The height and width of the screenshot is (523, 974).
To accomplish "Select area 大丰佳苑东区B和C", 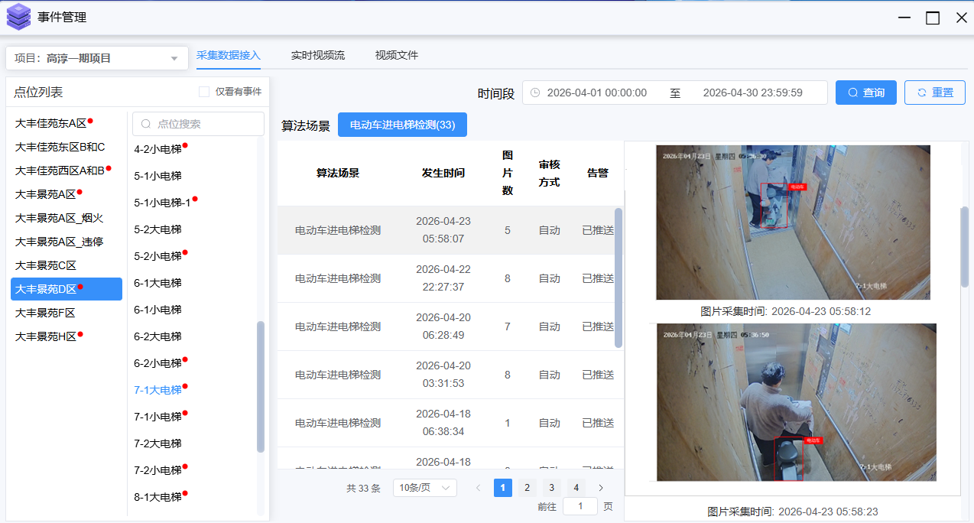I will click(60, 147).
